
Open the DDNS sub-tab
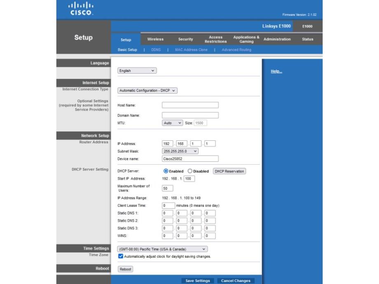(156, 50)
